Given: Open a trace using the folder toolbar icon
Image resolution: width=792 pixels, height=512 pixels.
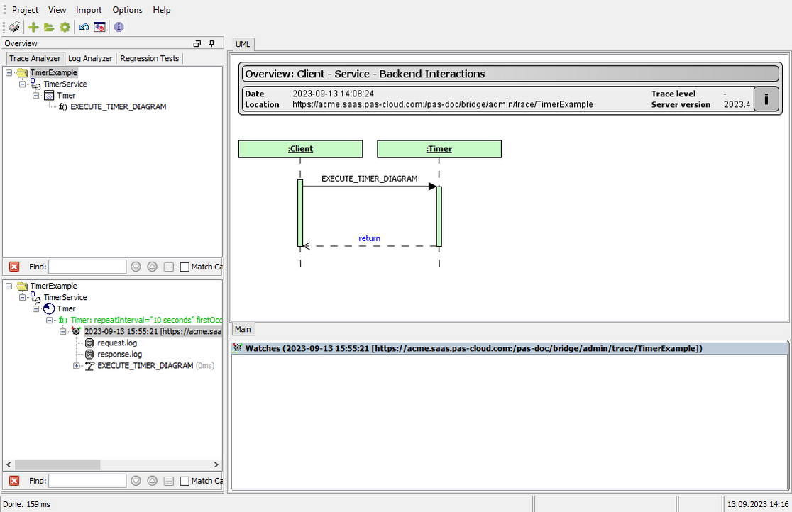Looking at the screenshot, I should click(x=48, y=27).
